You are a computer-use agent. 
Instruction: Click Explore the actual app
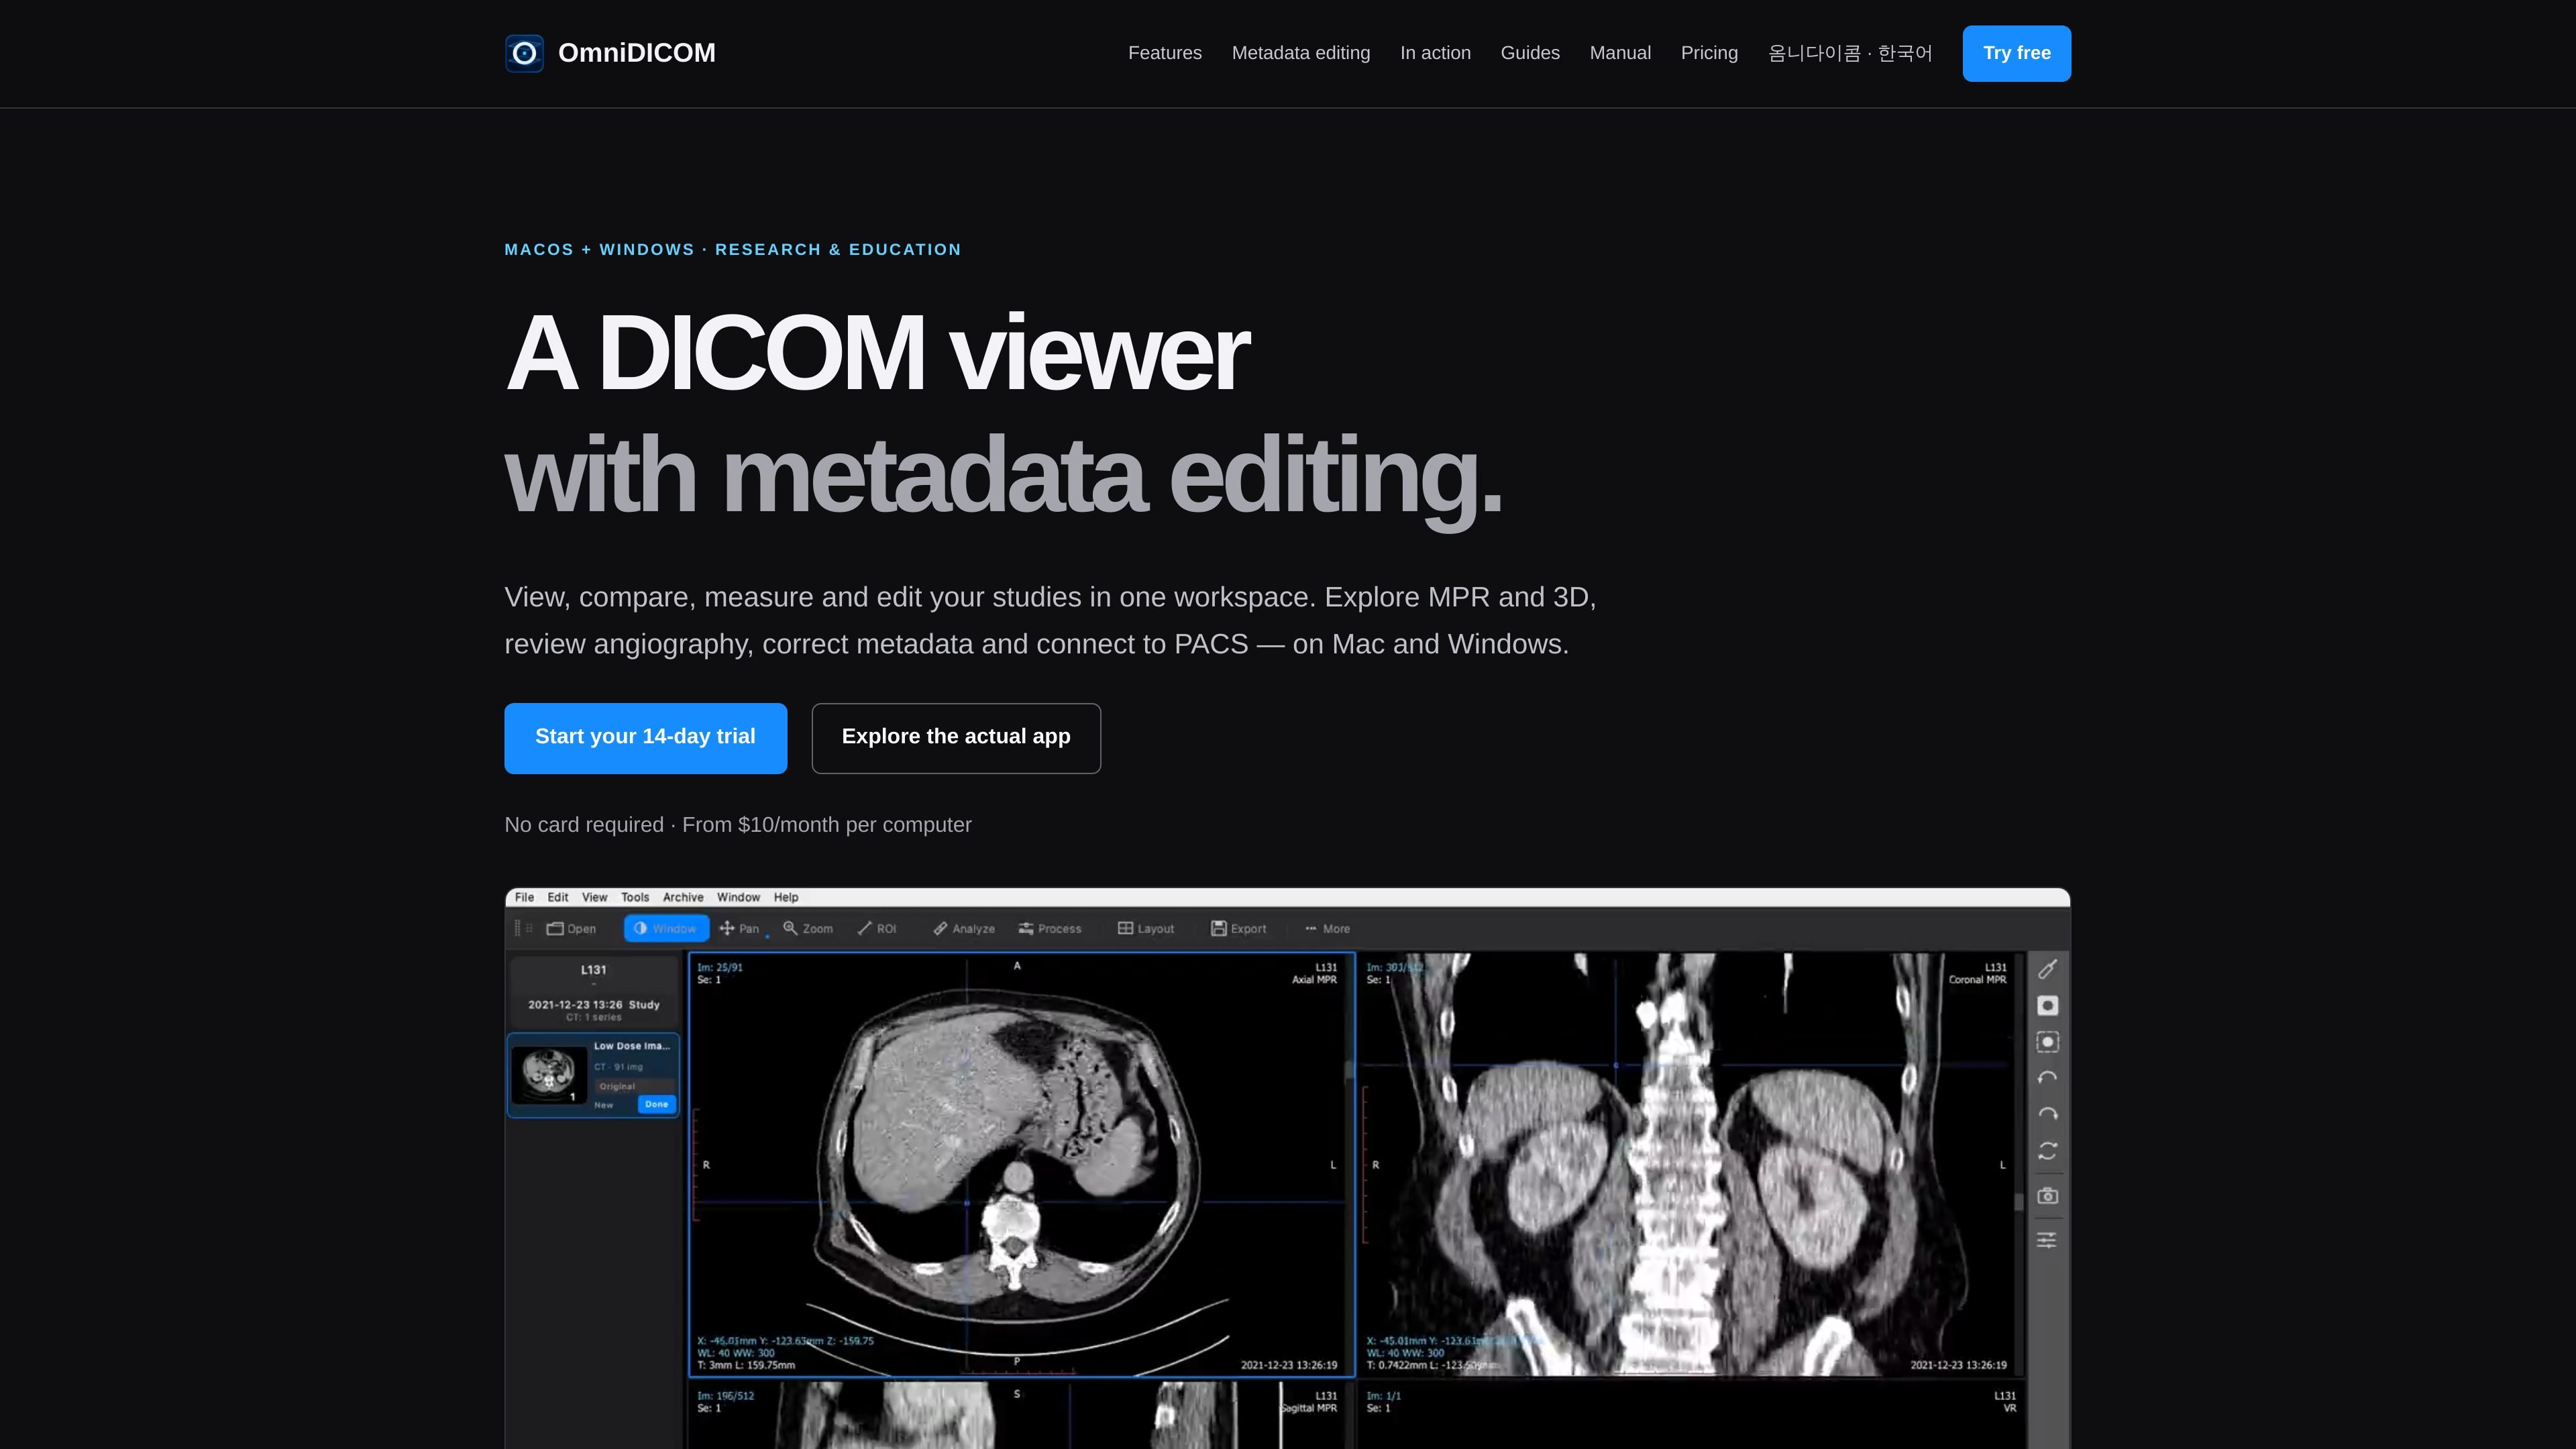click(956, 738)
